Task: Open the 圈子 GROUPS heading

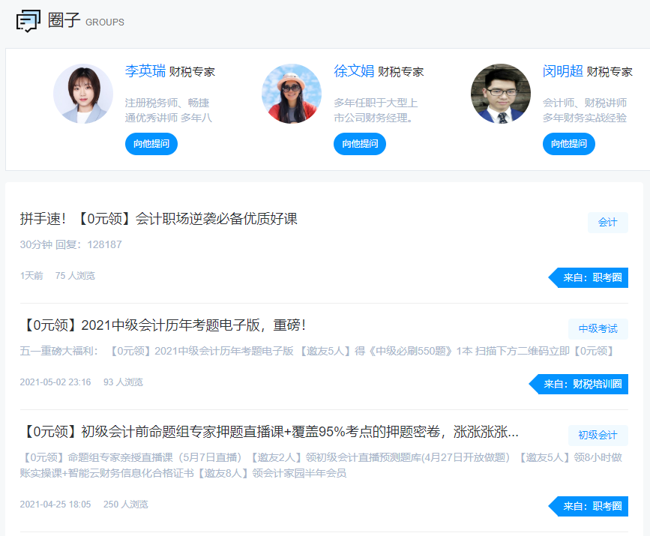Action: (85, 20)
